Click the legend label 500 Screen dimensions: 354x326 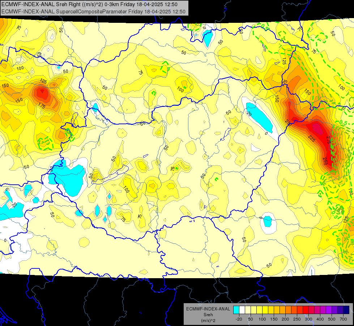(332, 319)
